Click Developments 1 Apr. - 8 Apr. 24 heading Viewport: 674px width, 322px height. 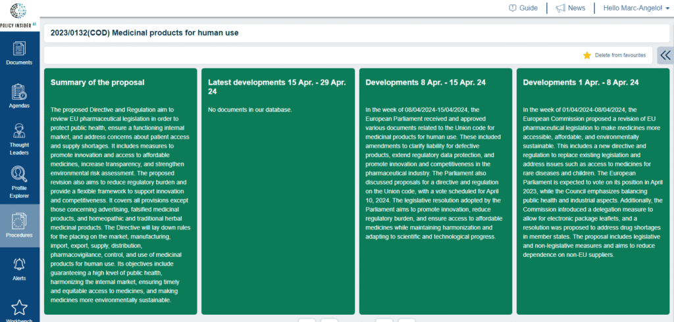click(581, 82)
